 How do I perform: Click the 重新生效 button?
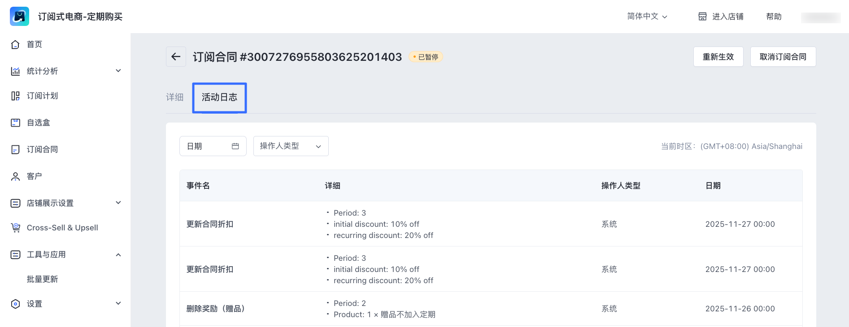point(718,57)
